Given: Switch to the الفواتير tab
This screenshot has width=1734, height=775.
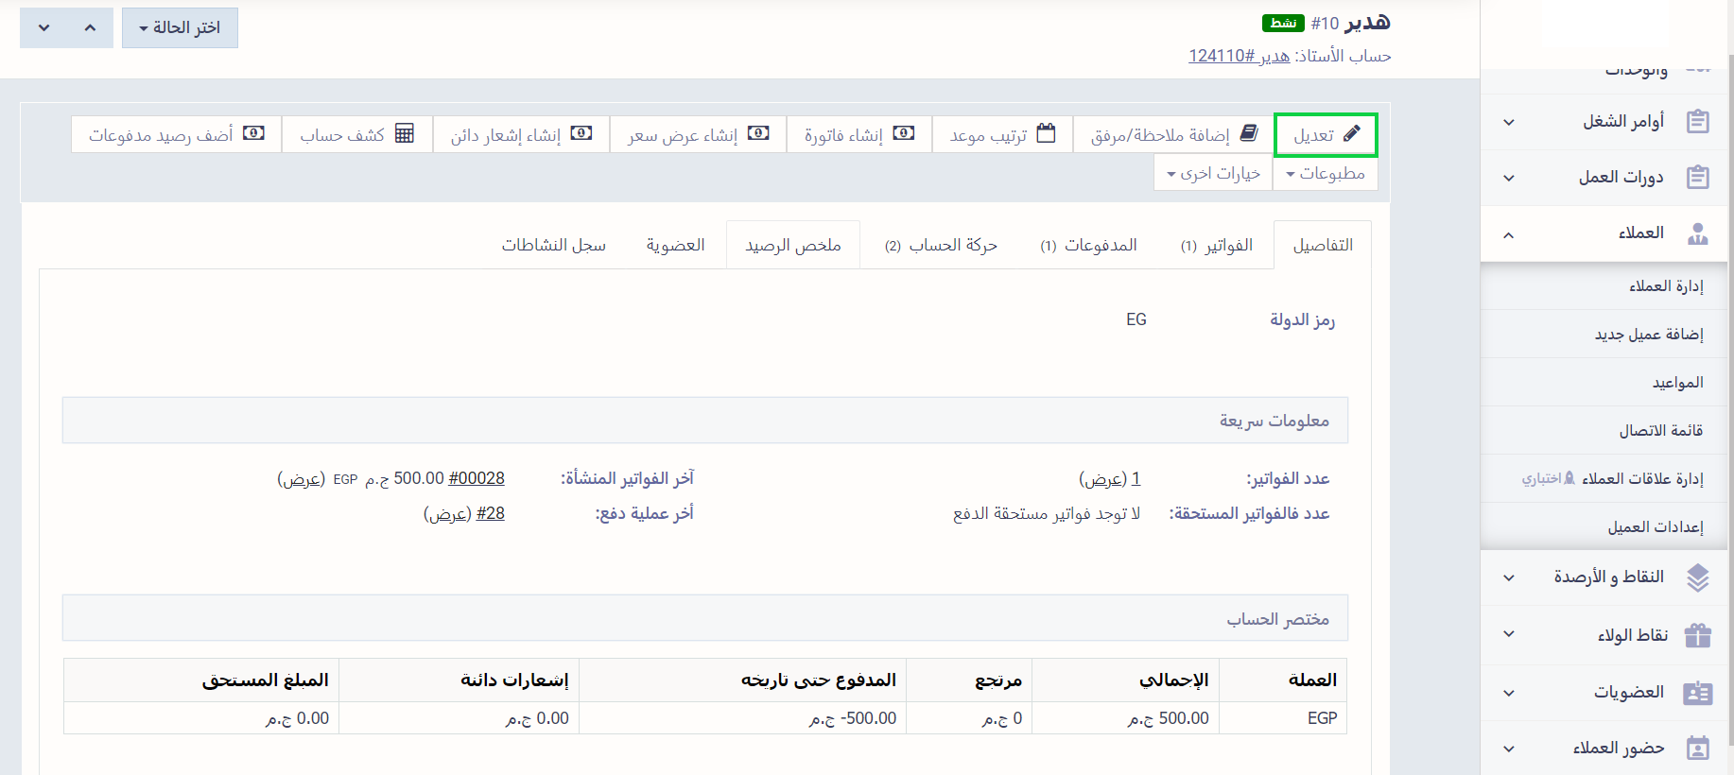Looking at the screenshot, I should tap(1217, 246).
